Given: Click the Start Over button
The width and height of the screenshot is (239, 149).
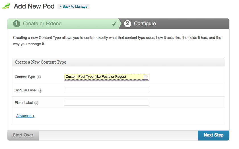Looking at the screenshot, I should pos(23,135).
